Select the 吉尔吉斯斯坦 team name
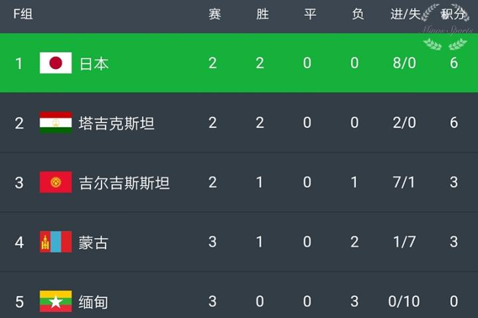 pos(124,183)
